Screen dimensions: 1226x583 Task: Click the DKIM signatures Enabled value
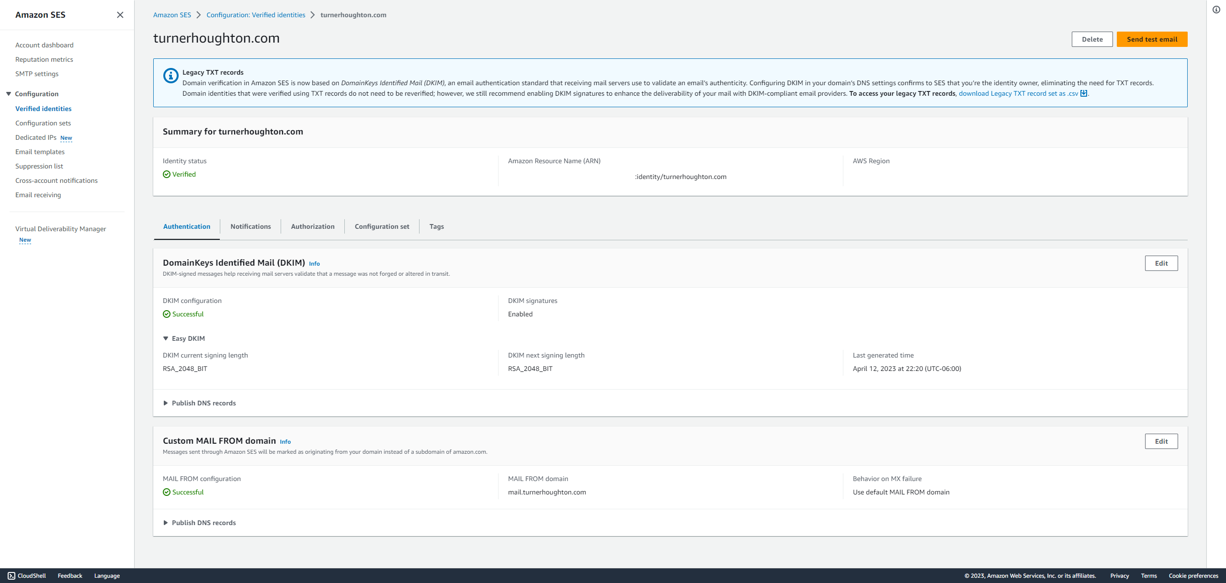(x=520, y=314)
